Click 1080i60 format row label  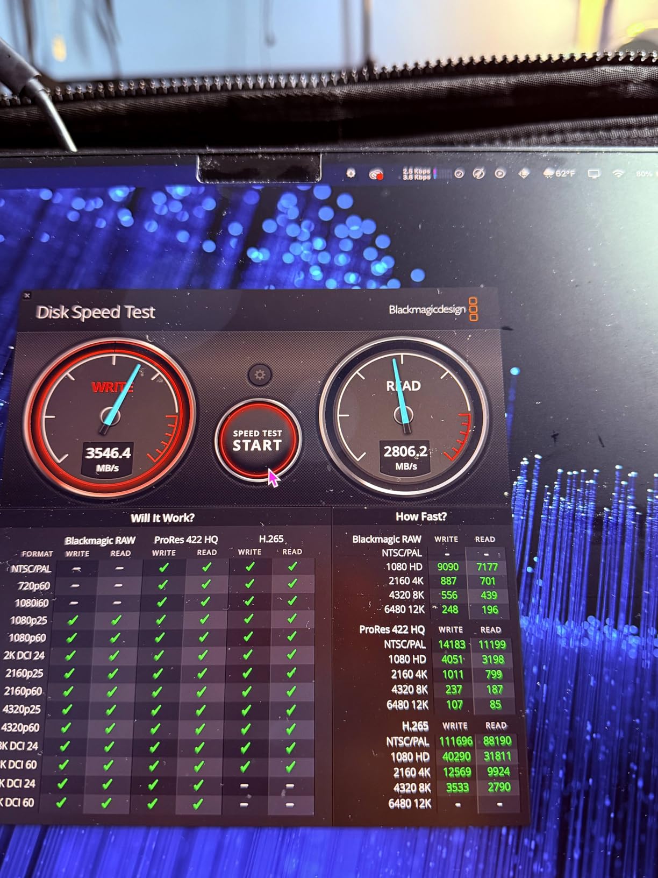pyautogui.click(x=31, y=603)
